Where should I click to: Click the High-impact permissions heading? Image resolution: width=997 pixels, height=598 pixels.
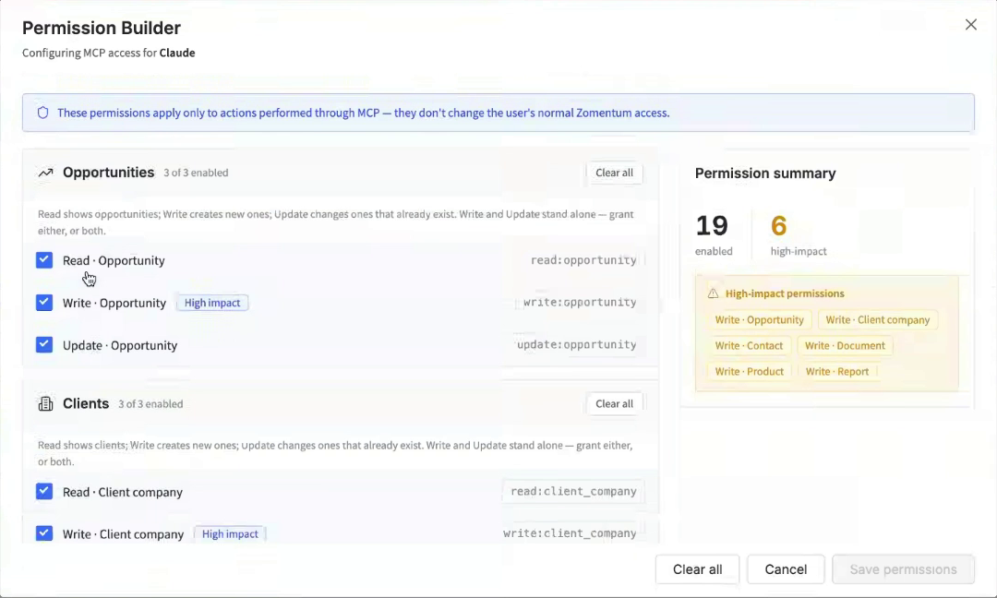(x=785, y=293)
